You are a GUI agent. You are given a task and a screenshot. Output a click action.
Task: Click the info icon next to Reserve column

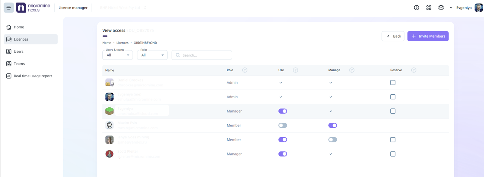click(x=414, y=70)
